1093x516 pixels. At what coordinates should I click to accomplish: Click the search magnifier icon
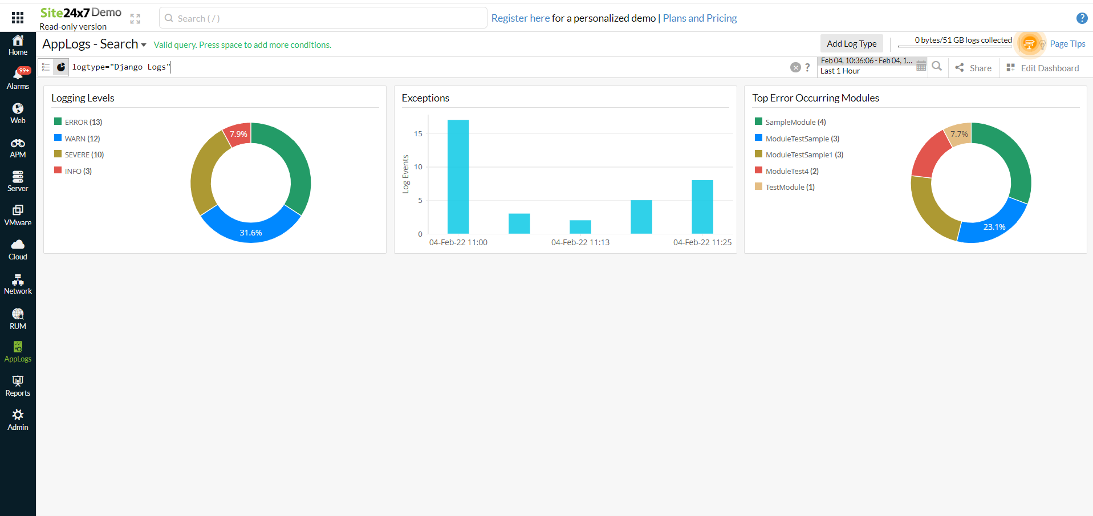pos(937,67)
